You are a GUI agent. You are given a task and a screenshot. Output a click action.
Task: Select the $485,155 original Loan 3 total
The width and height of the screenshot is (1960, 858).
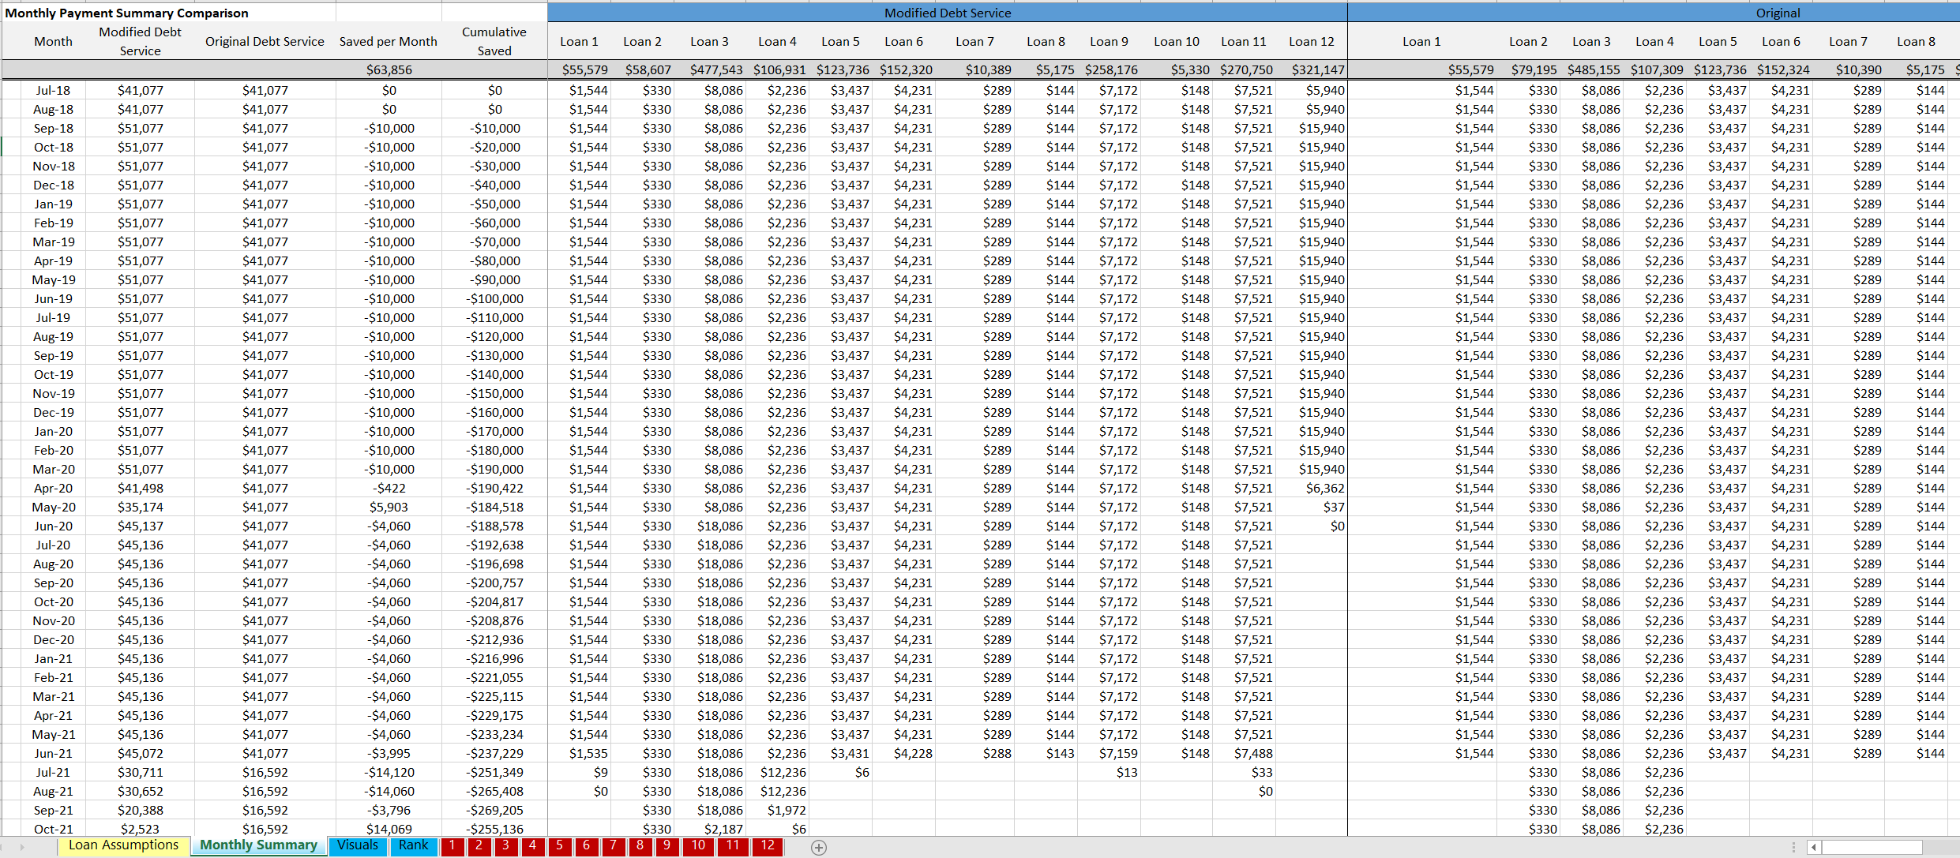click(1591, 69)
